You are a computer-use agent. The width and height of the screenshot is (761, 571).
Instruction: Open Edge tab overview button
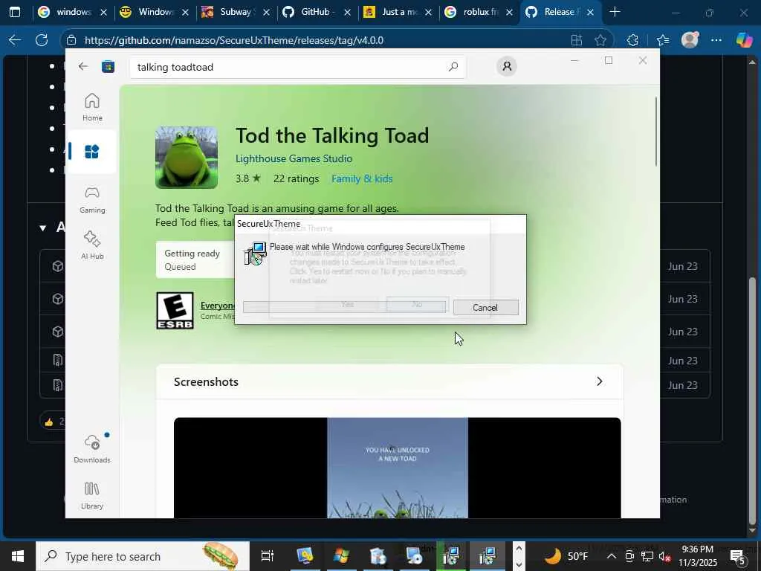[x=15, y=12]
